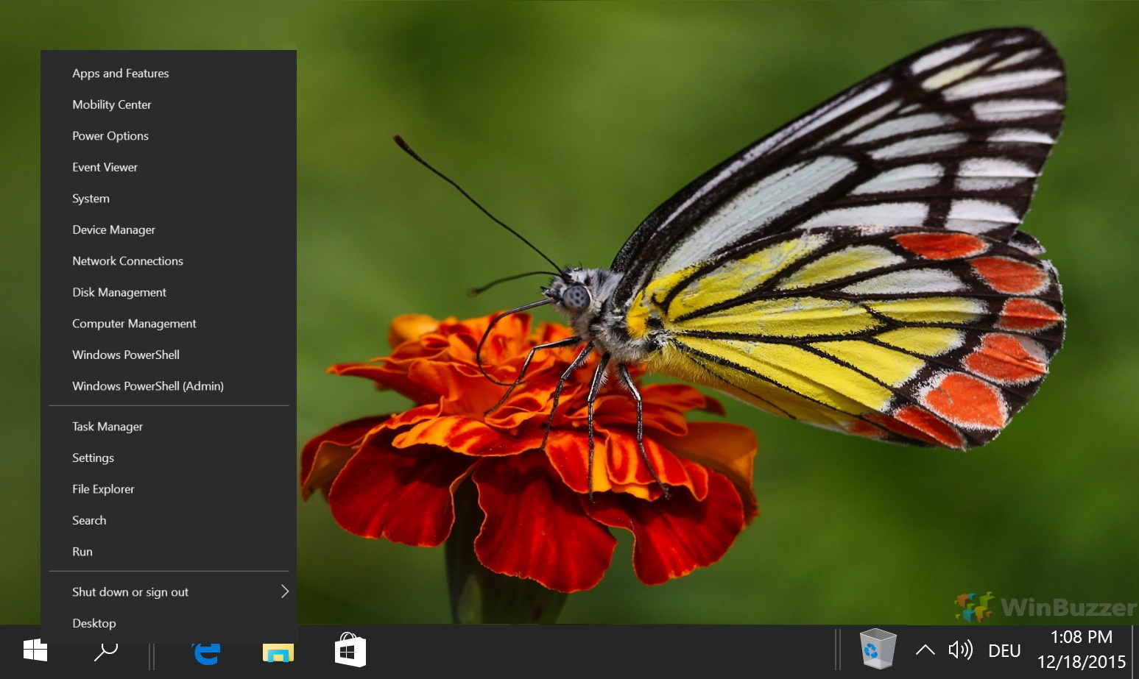Launch Windows PowerShell (Admin)
Viewport: 1139px width, 679px height.
pyautogui.click(x=147, y=385)
